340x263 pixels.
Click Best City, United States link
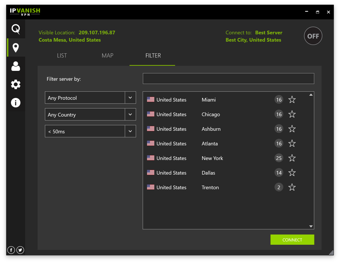tap(253, 40)
